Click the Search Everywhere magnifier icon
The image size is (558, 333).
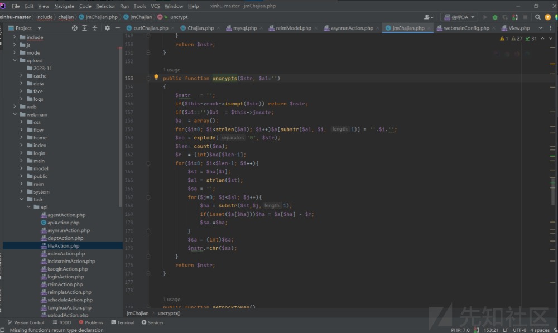point(537,17)
